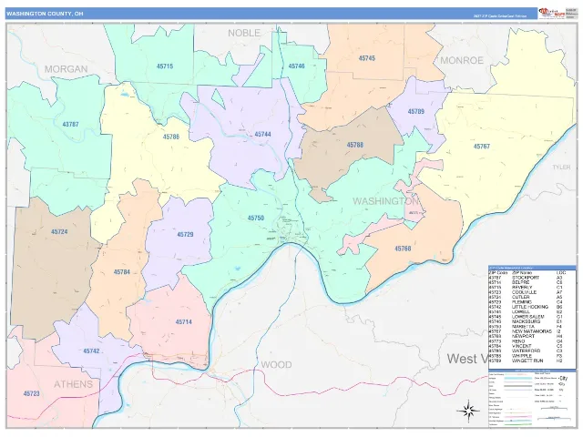This screenshot has width=583, height=437.
Task: Click the large City sample in legend
Action: pos(563,379)
